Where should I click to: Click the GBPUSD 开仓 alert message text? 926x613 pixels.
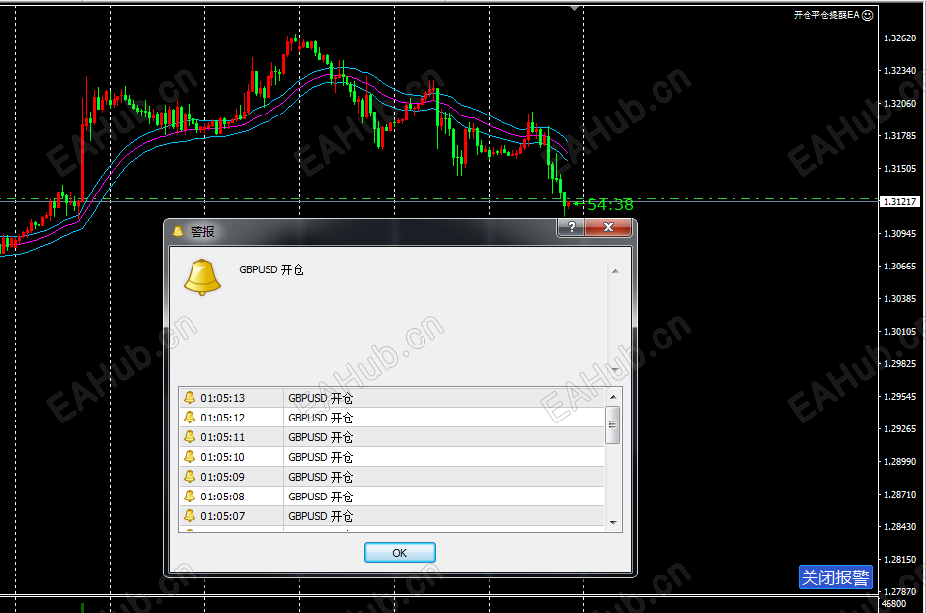(x=271, y=269)
